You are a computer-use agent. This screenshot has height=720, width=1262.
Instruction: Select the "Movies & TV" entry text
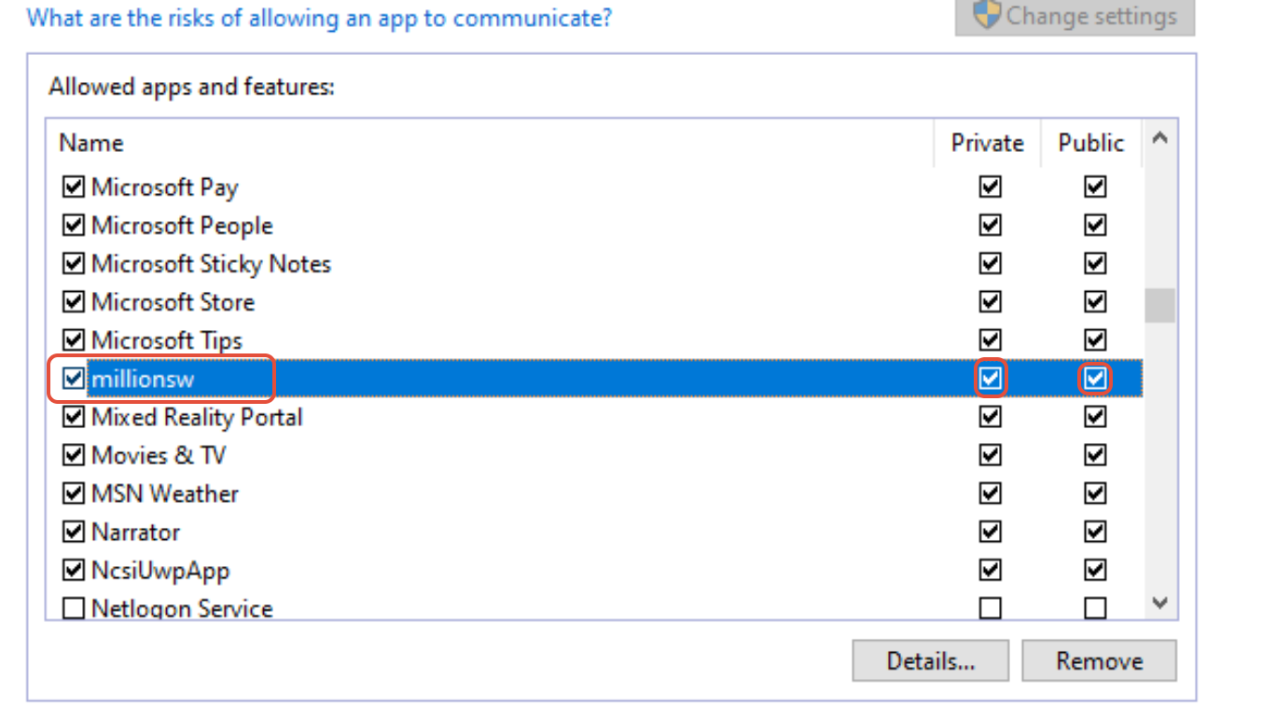(x=159, y=455)
